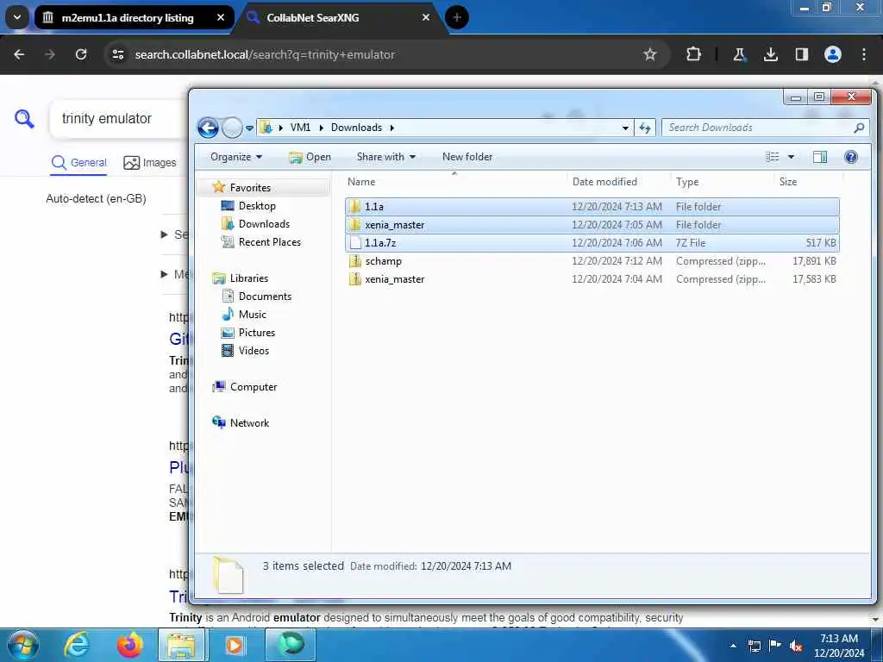Image resolution: width=883 pixels, height=662 pixels.
Task: Open the Organize menu
Action: 236,157
